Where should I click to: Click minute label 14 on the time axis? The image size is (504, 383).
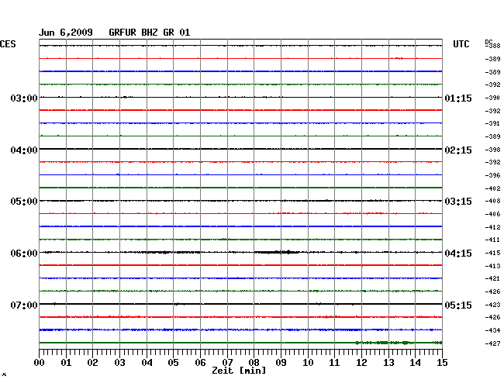(416, 363)
